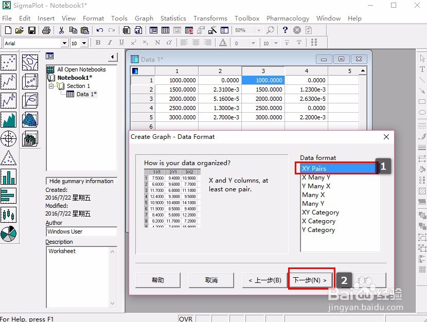Select the line and scatter plot icon
427x322 pixels.
coord(8,100)
